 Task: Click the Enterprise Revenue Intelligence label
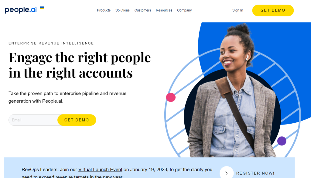coord(51,43)
